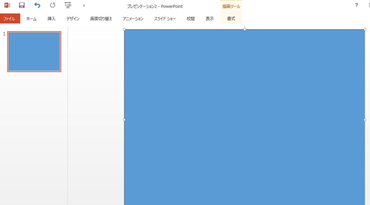370x205 pixels.
Task: Expand Quick Access Toolbar customize arrow
Action: coord(84,5)
